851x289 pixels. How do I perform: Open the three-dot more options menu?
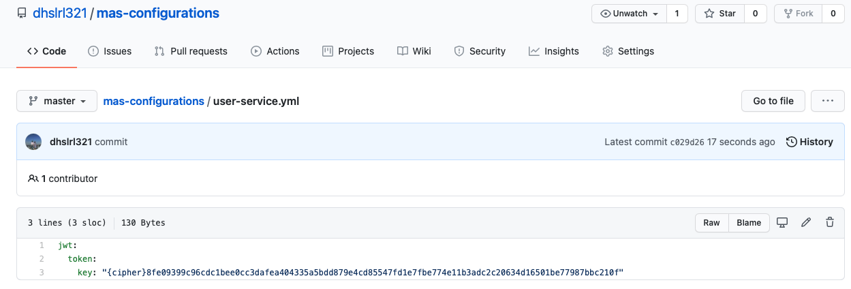828,101
